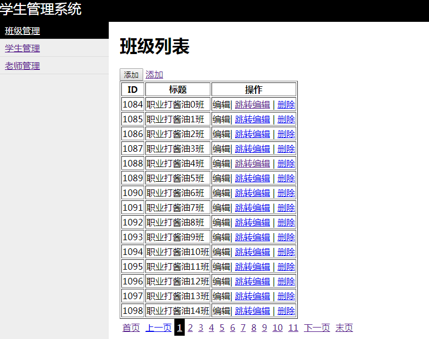Viewport: 429px width, 339px height.
Task: Click 跳转编辑 for 职业打酱油10班
Action: pos(252,252)
